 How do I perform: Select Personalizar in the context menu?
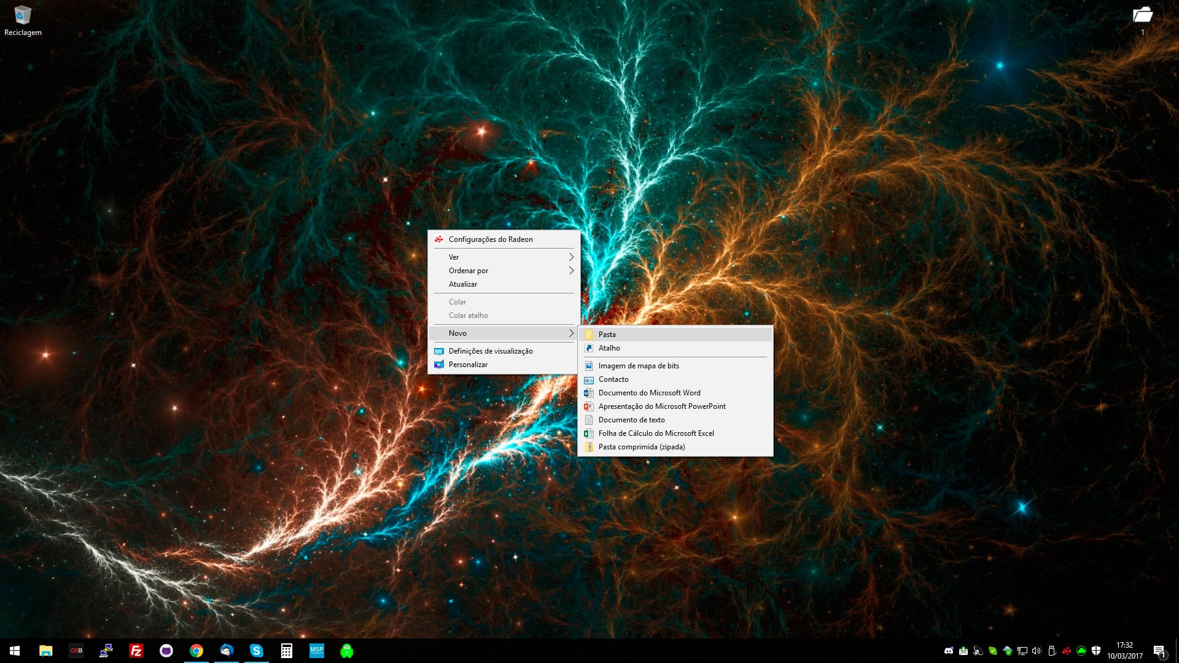pyautogui.click(x=504, y=365)
